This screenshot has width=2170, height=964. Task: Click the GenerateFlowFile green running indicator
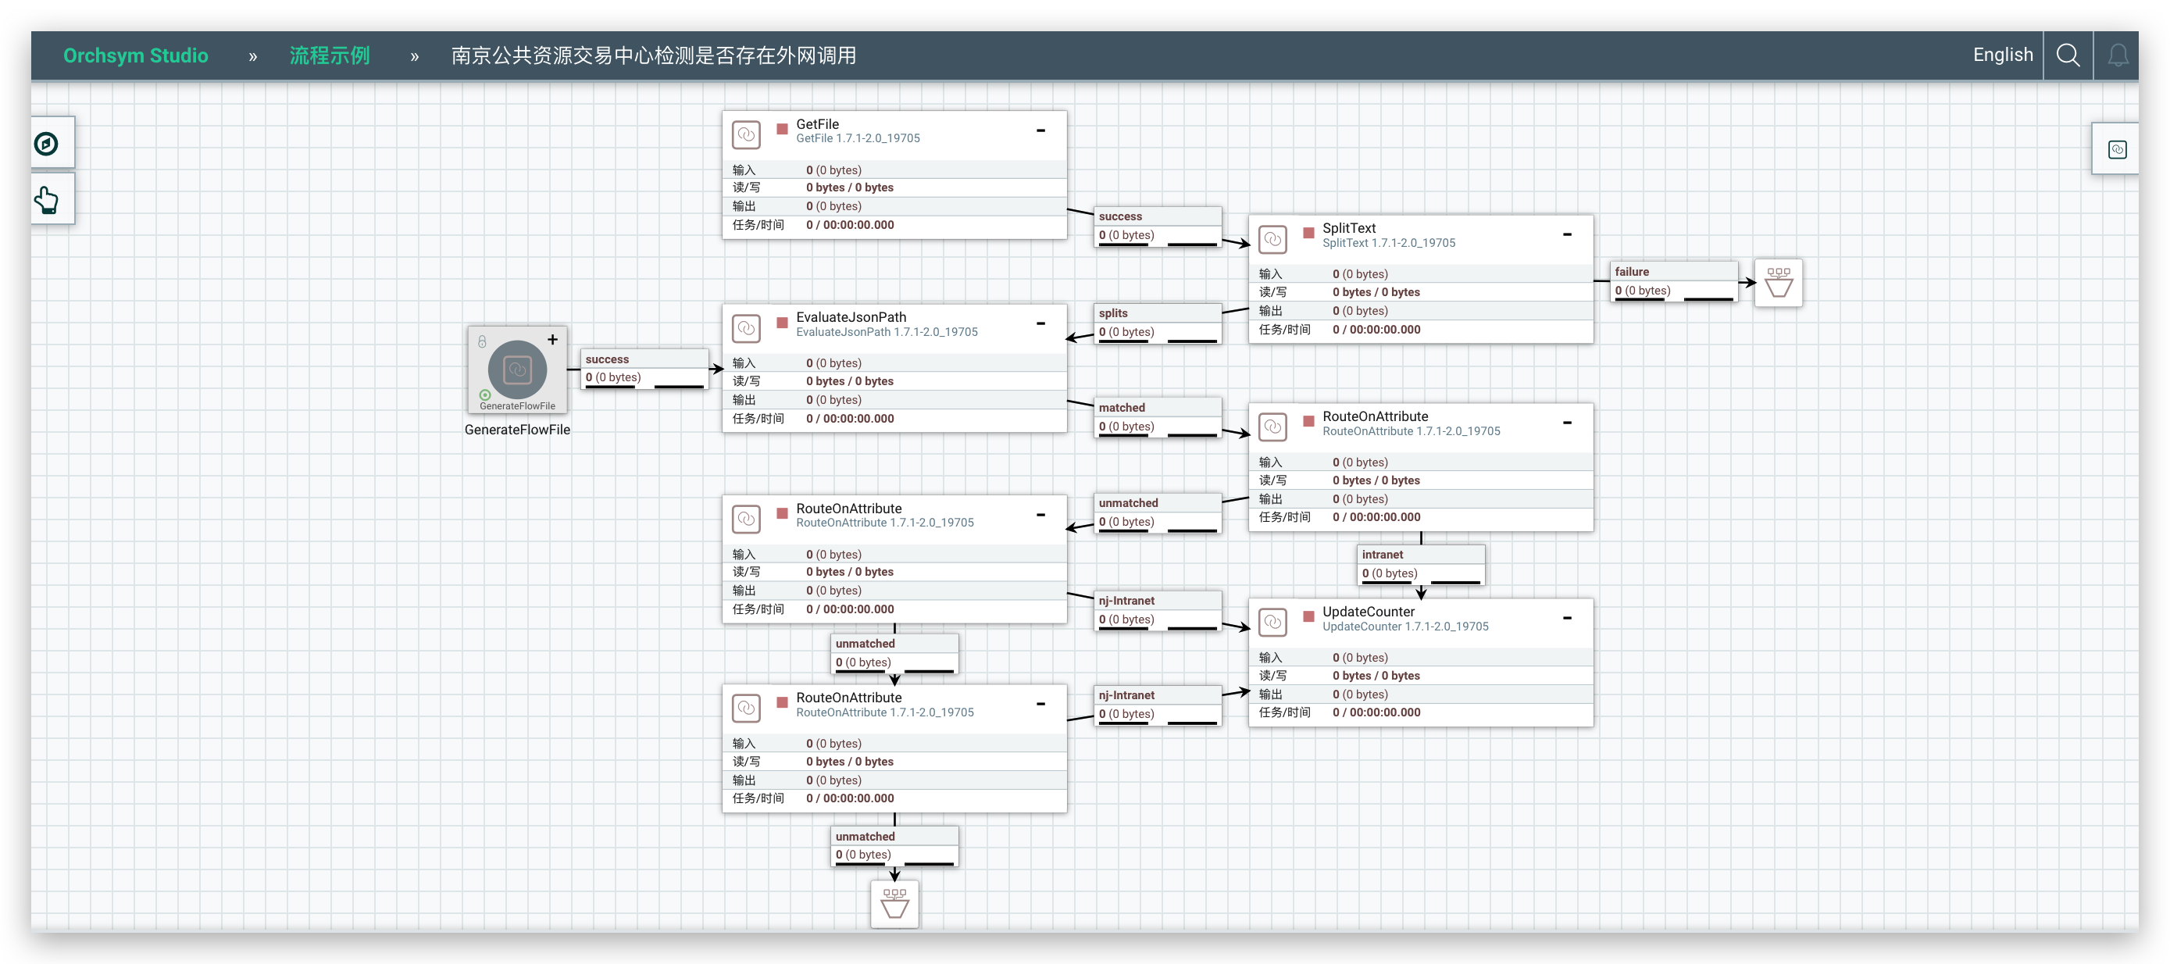coord(484,395)
